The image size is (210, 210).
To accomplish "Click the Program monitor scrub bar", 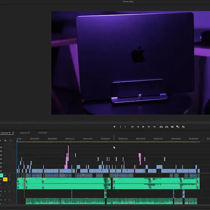I will [105, 121].
